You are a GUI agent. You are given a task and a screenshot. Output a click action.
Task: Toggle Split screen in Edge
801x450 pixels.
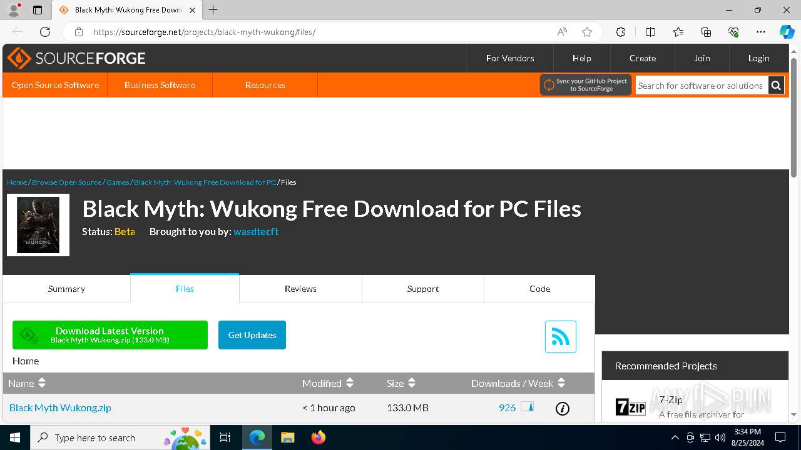tap(650, 32)
